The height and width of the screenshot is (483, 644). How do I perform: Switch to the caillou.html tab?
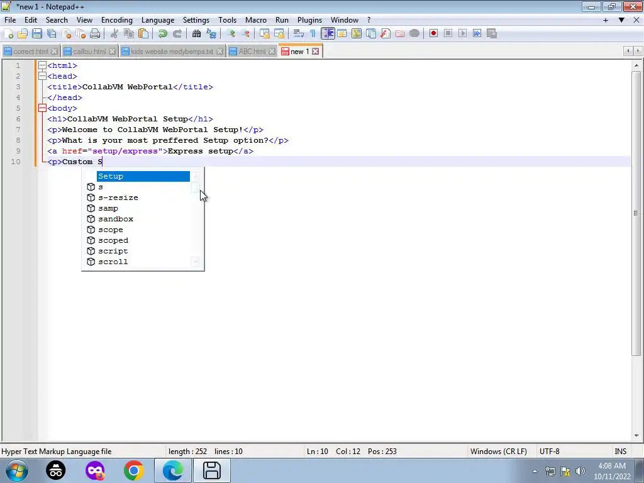click(x=89, y=52)
